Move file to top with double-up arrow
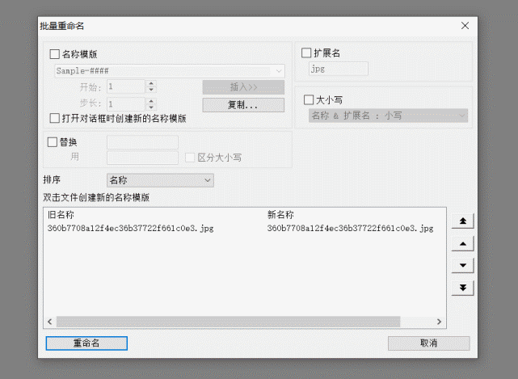 (462, 221)
